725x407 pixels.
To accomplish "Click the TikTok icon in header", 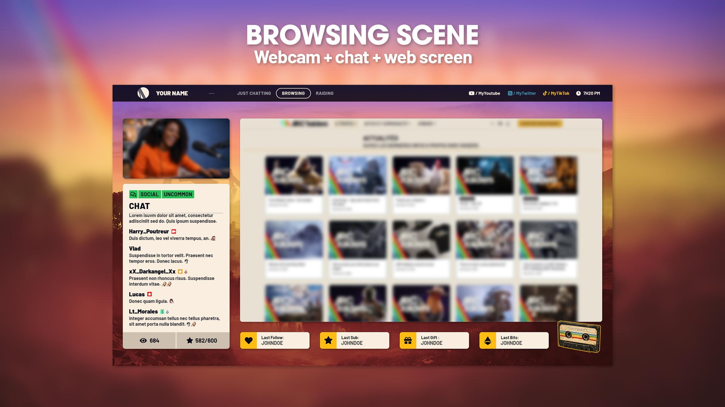I will coord(545,93).
